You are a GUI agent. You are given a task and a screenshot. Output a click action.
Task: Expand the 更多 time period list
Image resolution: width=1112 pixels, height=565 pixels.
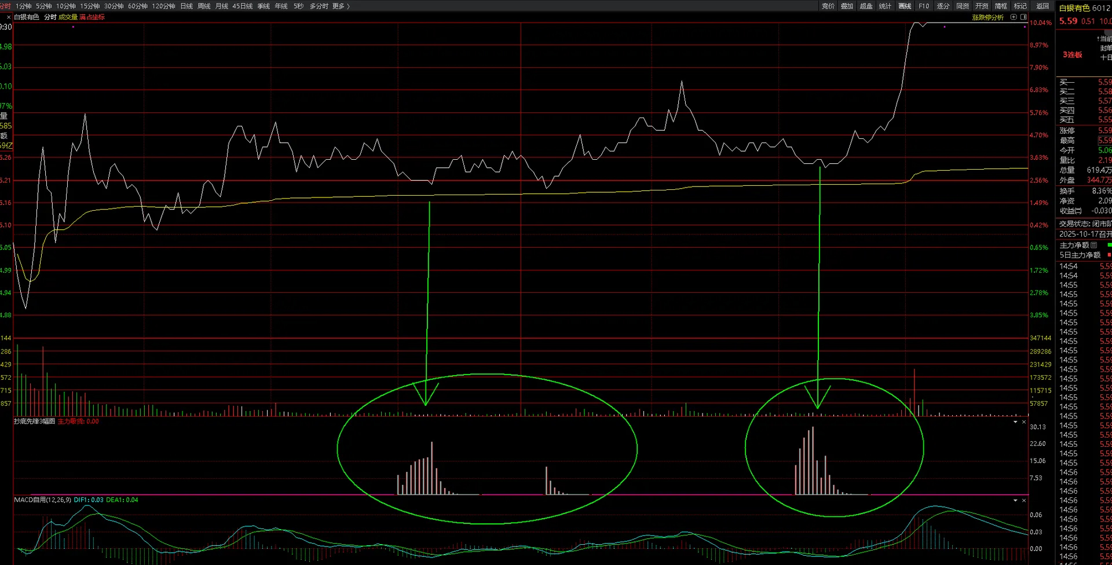click(341, 6)
